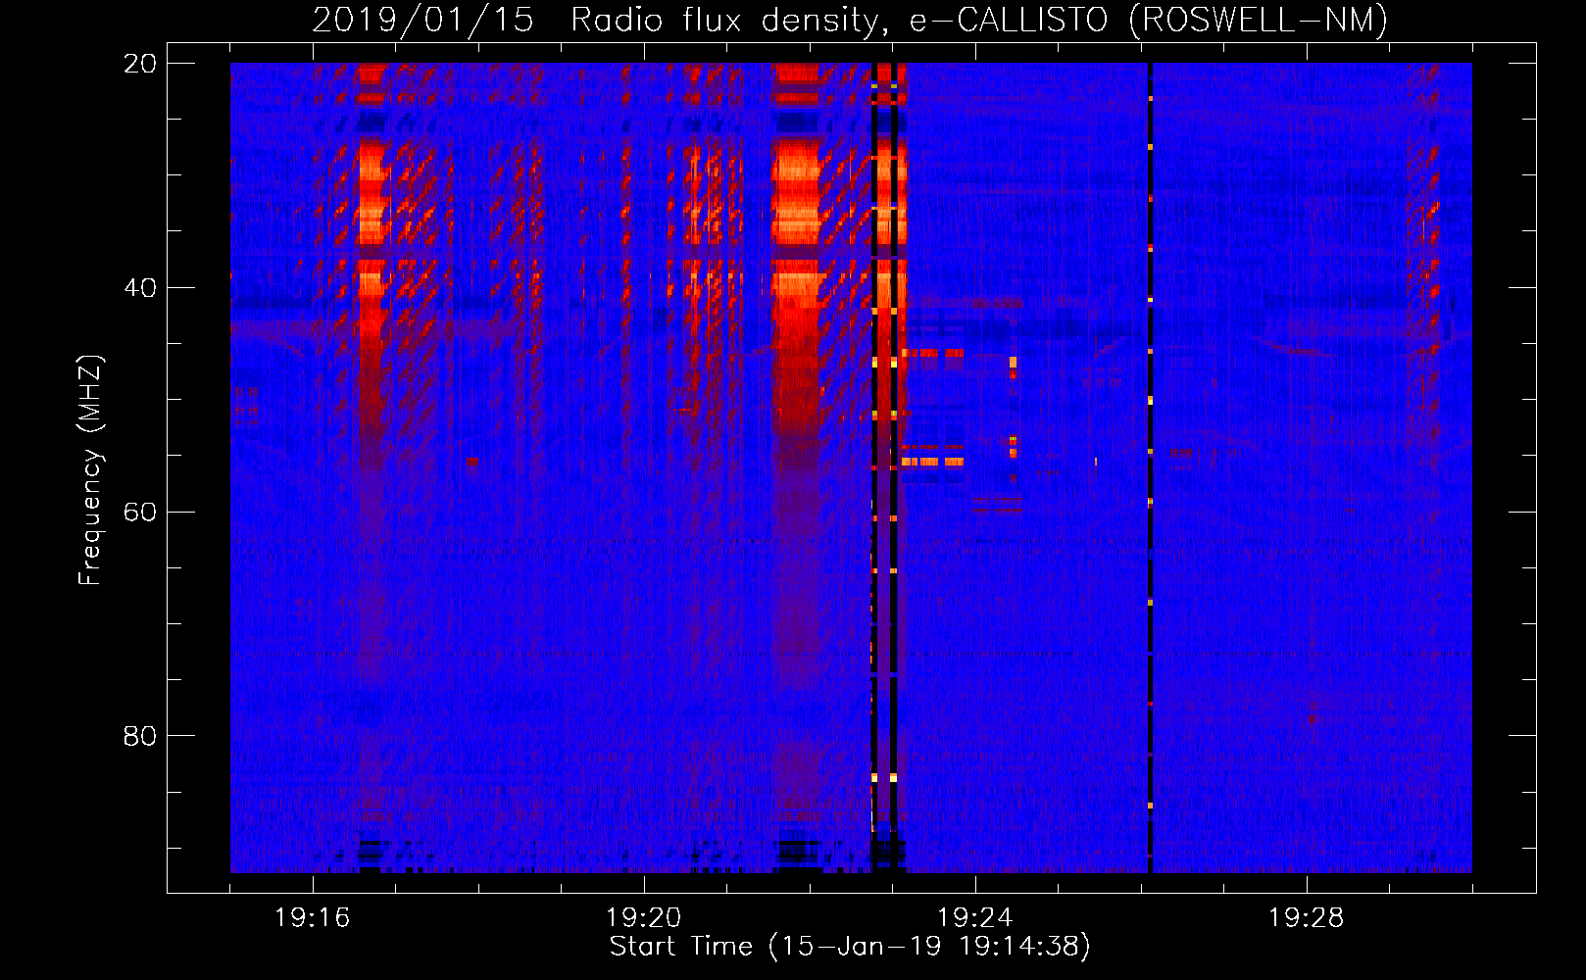Click the 19:16 time tick label
The height and width of the screenshot is (980, 1586).
coord(313,918)
